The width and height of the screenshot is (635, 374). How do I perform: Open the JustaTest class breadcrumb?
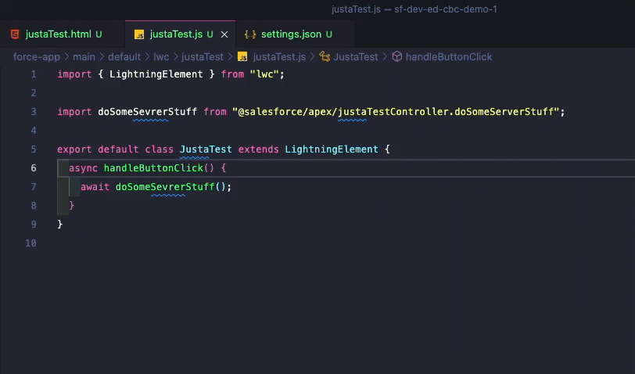pos(356,57)
